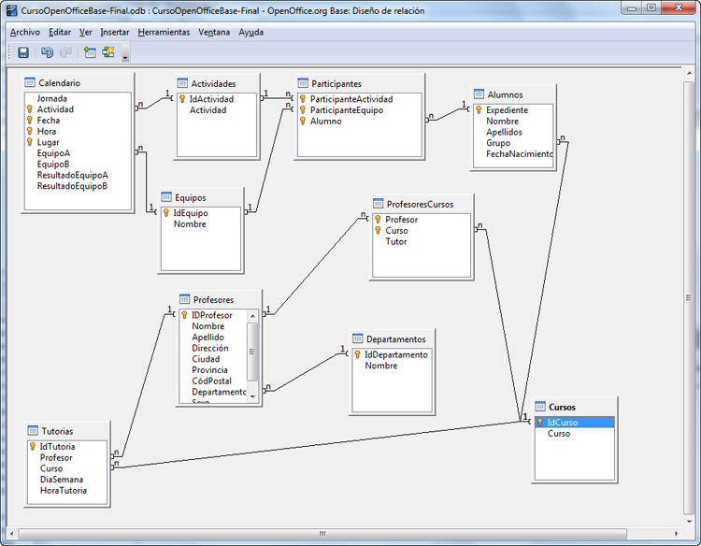Click the Profesores table scroll up arrow

tap(252, 316)
